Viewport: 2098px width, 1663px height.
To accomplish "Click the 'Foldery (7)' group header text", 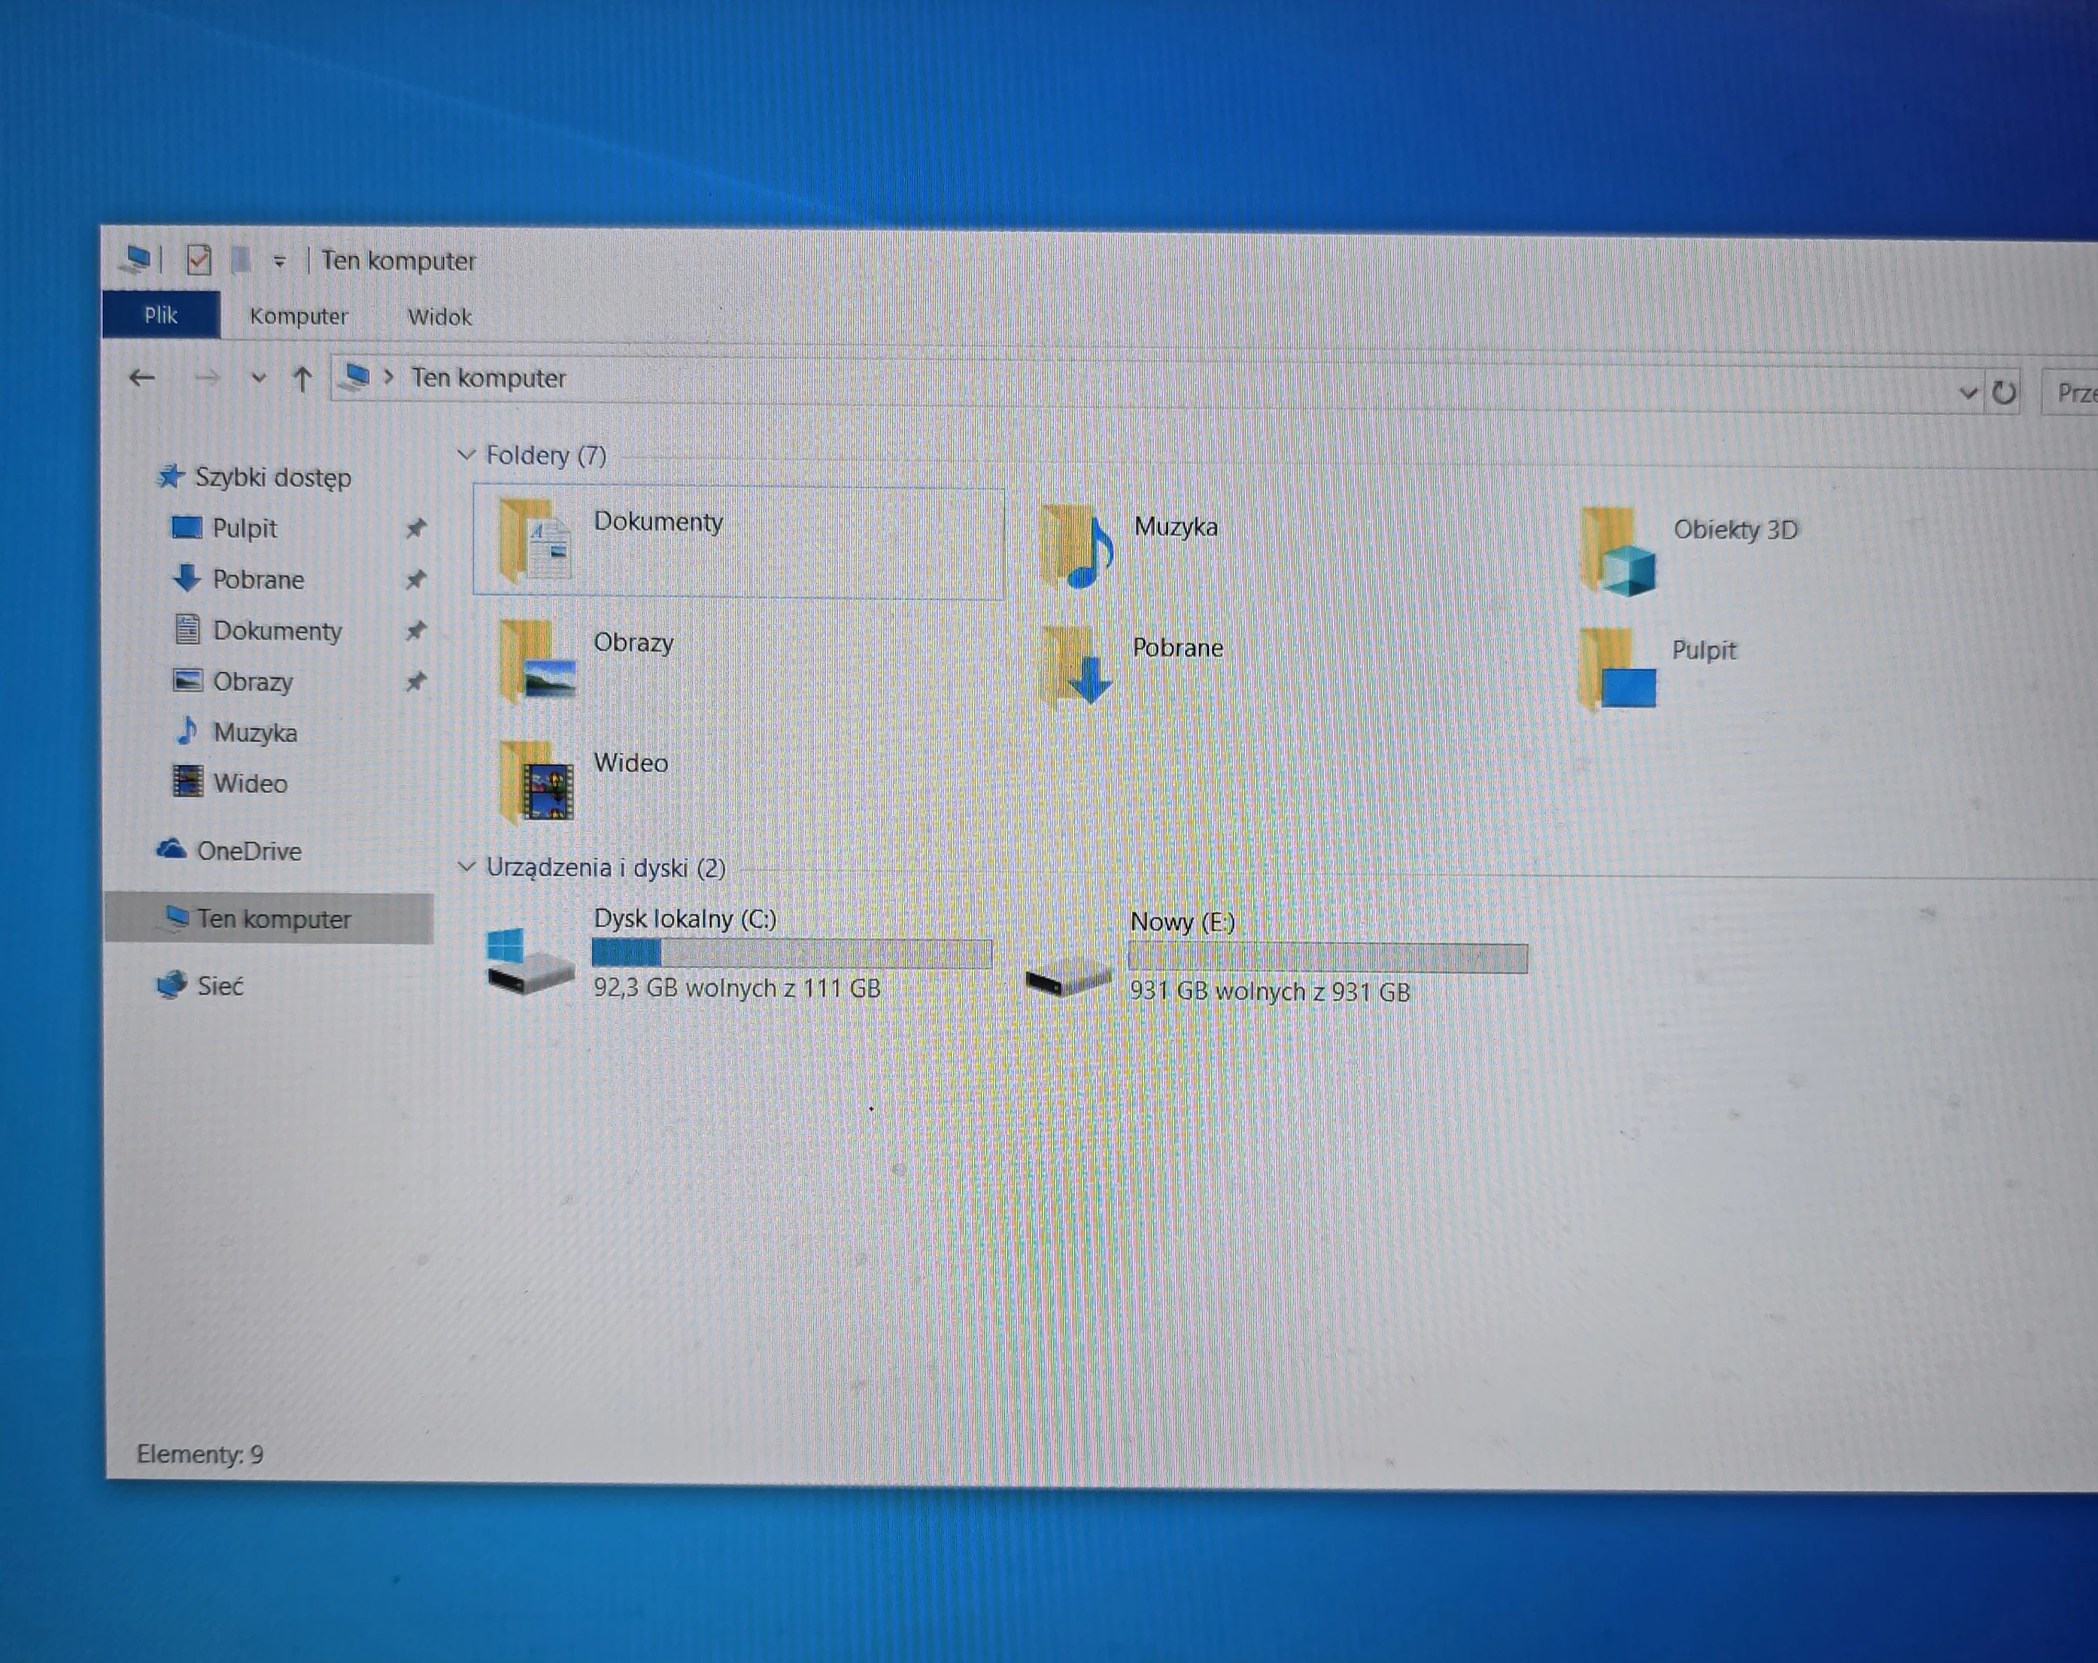I will click(x=546, y=455).
